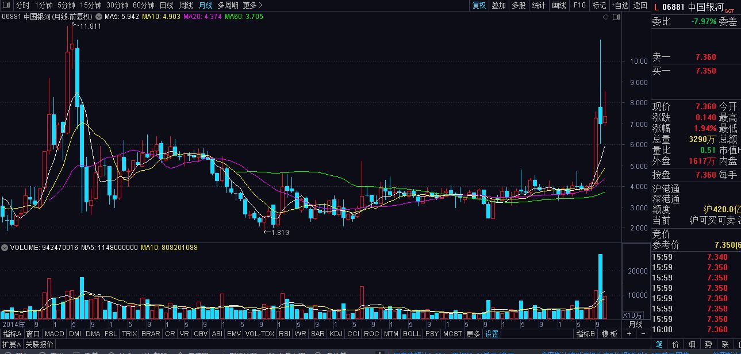Select the 联 linked tab

[725, 344]
